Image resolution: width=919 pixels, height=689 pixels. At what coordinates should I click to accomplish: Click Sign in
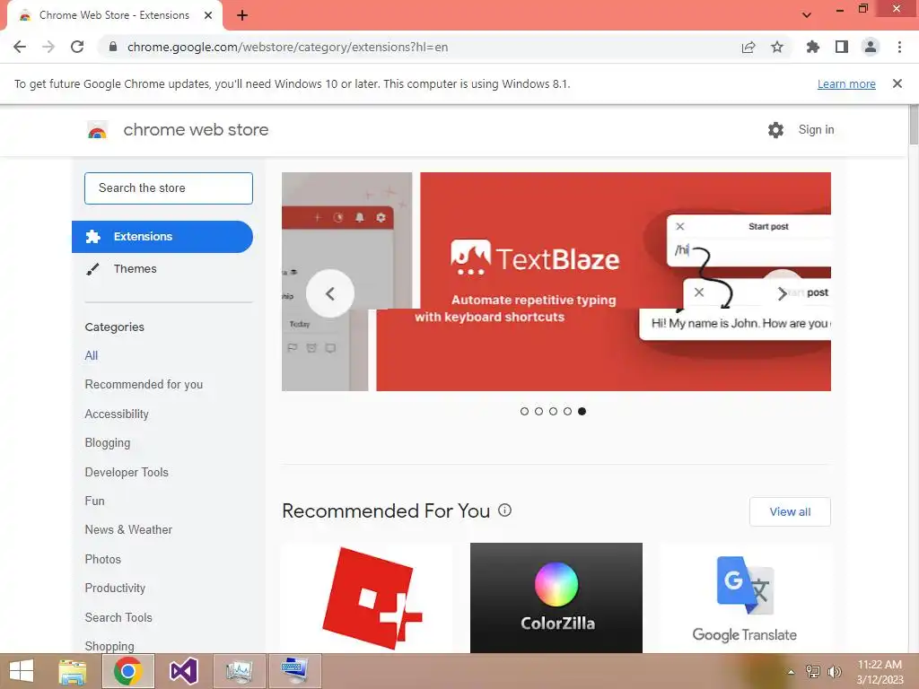pyautogui.click(x=816, y=129)
